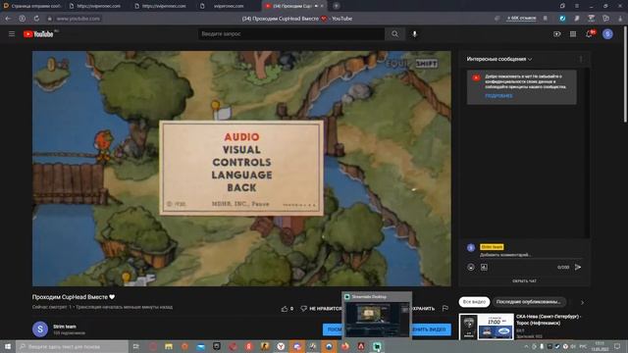Start voice search with microphone icon
The image size is (628, 353).
[x=414, y=34]
